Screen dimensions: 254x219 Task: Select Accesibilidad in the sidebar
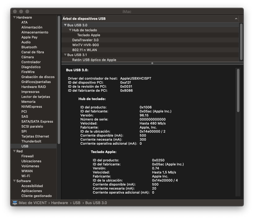[32, 186]
